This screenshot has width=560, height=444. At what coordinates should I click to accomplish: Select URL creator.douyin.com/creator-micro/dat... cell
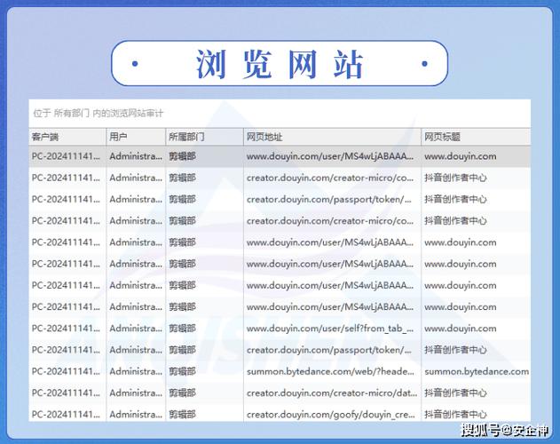coord(332,393)
